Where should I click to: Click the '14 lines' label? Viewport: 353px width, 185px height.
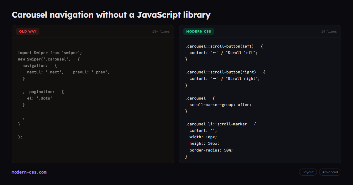[x=329, y=31]
